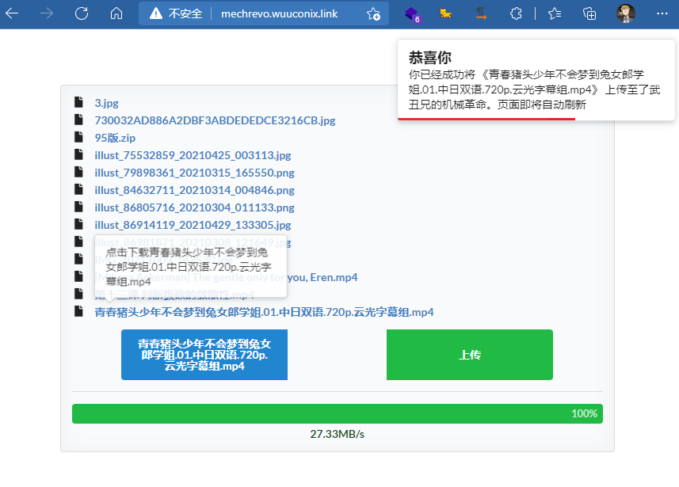Click the 不安全 security warning indicator

point(177,13)
